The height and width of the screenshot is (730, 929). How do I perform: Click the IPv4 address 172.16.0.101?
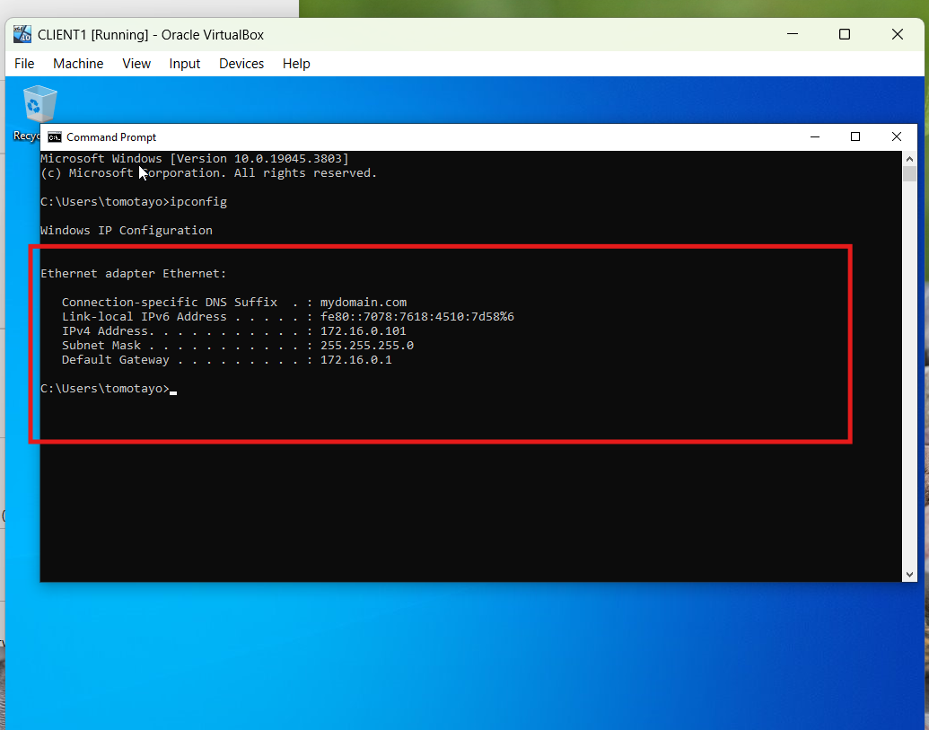coord(364,331)
